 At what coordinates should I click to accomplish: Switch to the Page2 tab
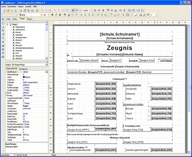click(29, 19)
